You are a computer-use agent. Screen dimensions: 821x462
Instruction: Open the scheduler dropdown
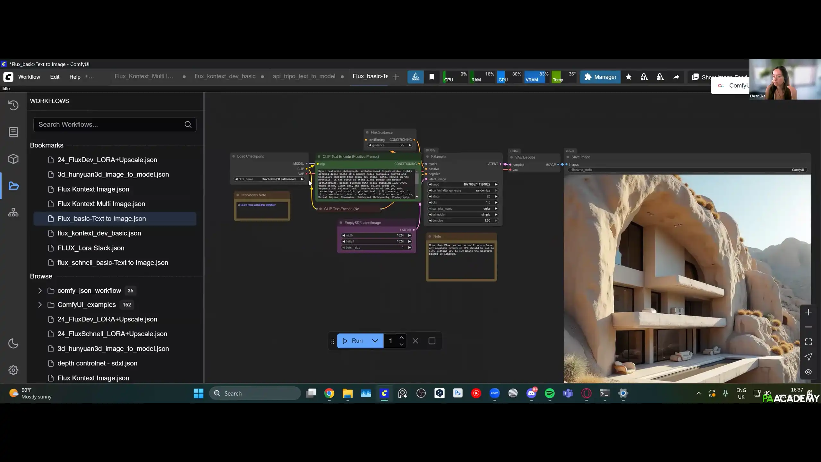[x=463, y=215]
